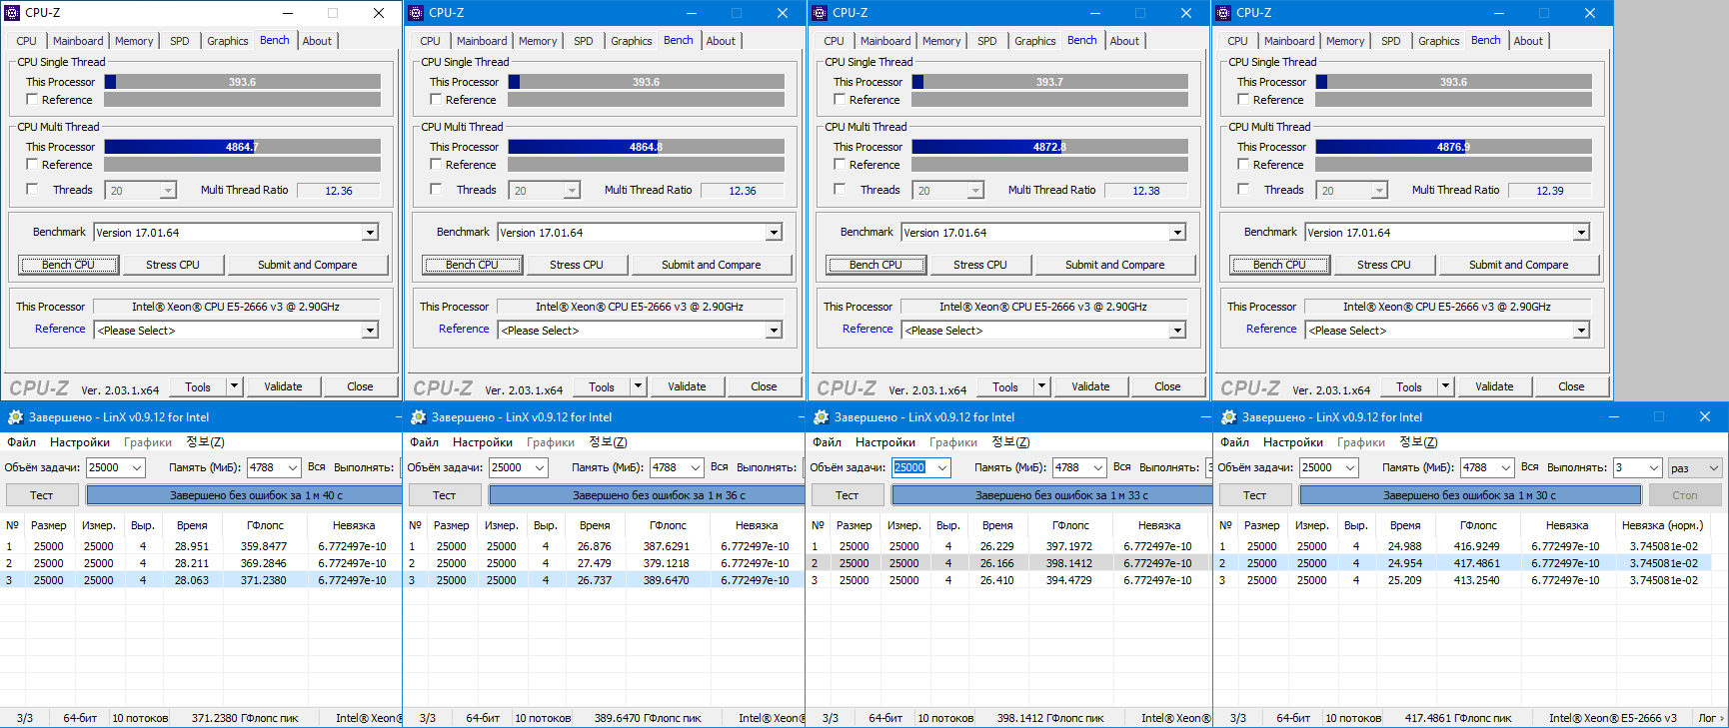Click Submit and Compare in the 4872.8 CPU-Z window

1115,265
